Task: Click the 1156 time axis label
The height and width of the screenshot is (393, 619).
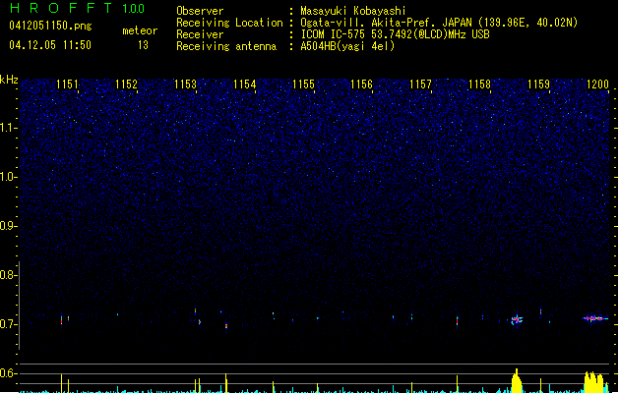Action: pos(361,84)
